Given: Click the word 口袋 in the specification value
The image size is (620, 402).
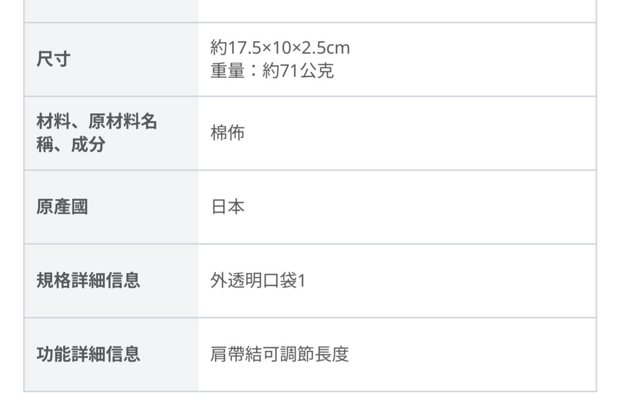Looking at the screenshot, I should point(280,280).
